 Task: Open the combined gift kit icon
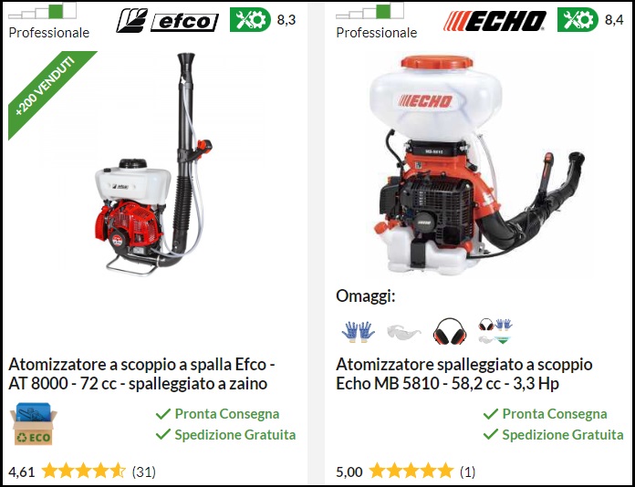point(494,331)
